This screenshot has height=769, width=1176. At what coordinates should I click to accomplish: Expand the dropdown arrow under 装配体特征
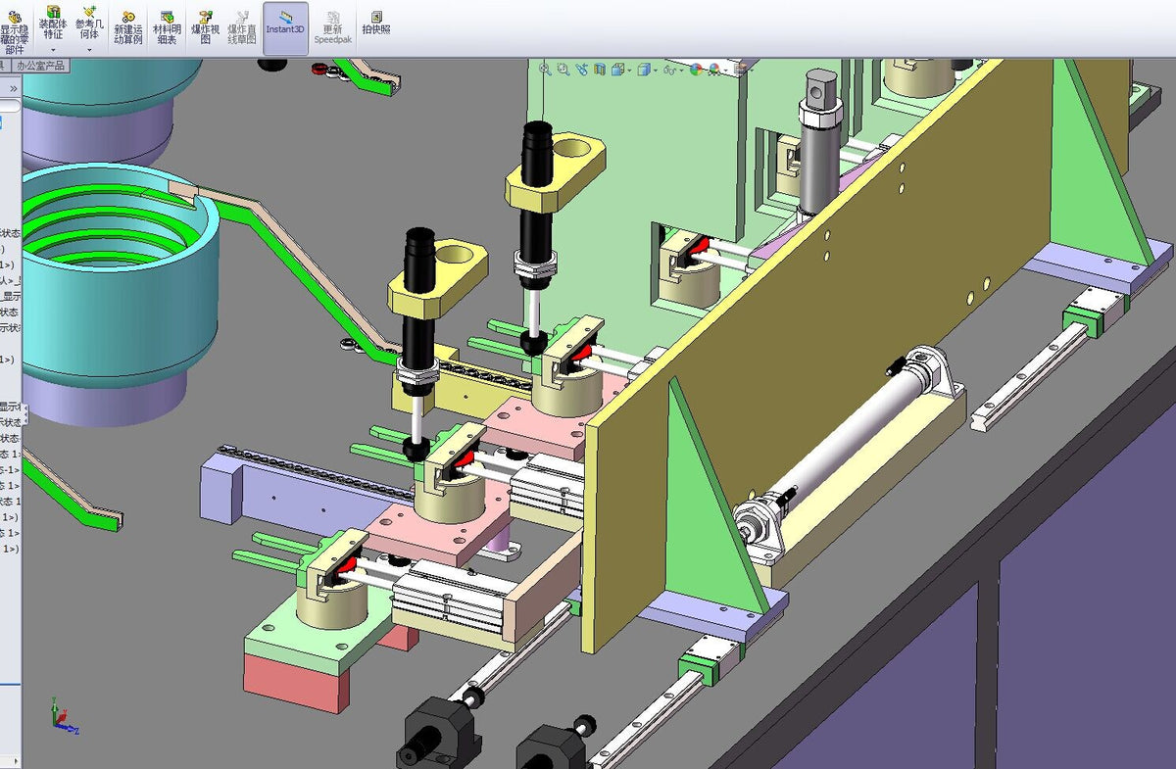(53, 49)
